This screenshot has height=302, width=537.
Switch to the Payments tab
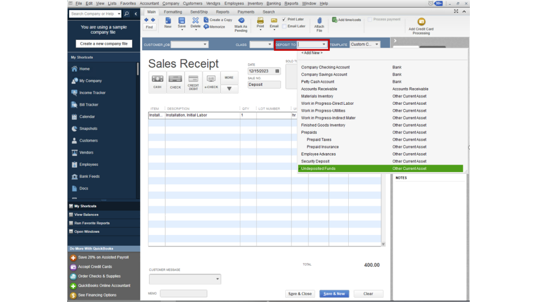pos(246,12)
